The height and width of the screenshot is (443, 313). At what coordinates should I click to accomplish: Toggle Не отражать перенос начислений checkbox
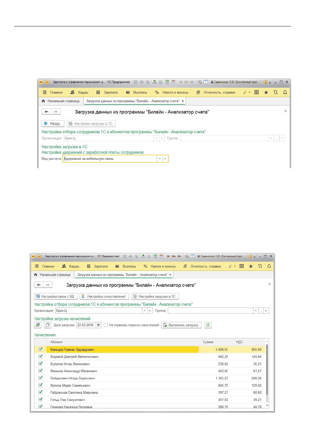pos(106,325)
